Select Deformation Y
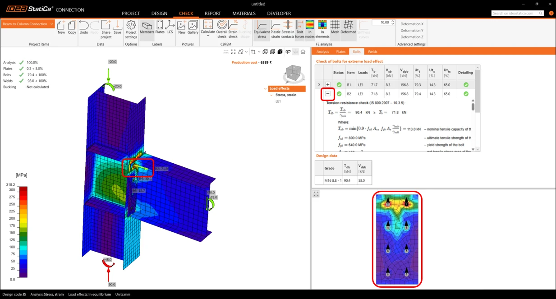The width and height of the screenshot is (556, 299). click(412, 31)
